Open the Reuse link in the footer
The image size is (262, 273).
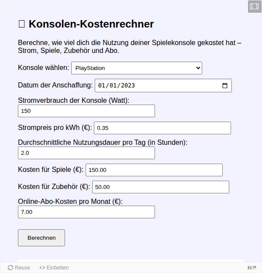[19, 268]
